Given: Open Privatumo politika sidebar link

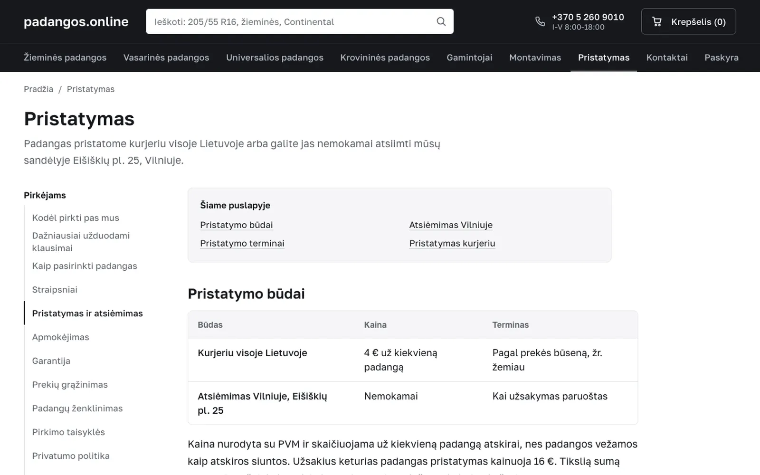Looking at the screenshot, I should [71, 456].
